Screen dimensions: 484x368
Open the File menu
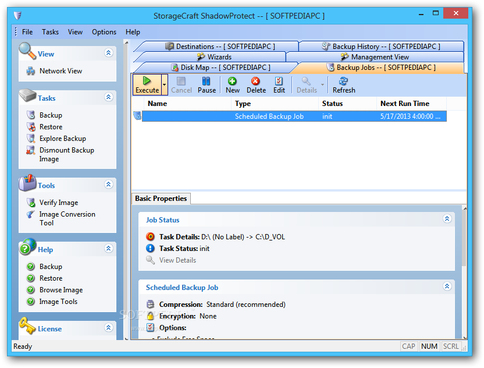pyautogui.click(x=27, y=32)
